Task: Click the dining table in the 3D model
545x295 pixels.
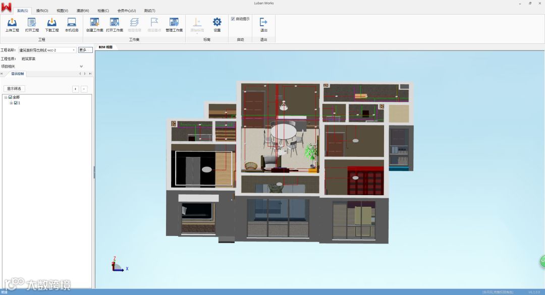Action: pos(284,133)
